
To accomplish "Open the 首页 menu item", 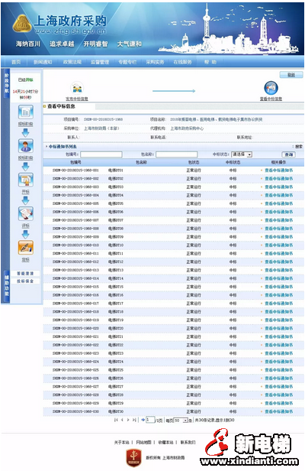I will click(16, 62).
